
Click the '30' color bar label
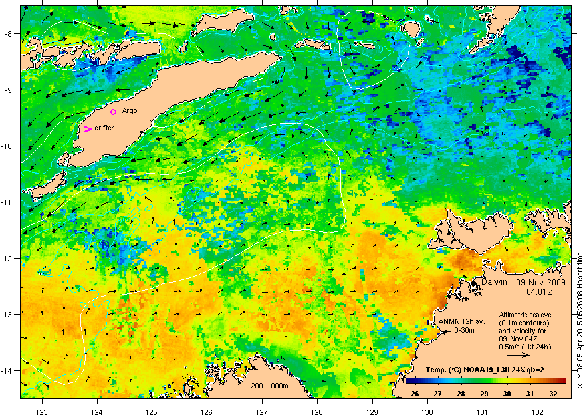pos(507,394)
